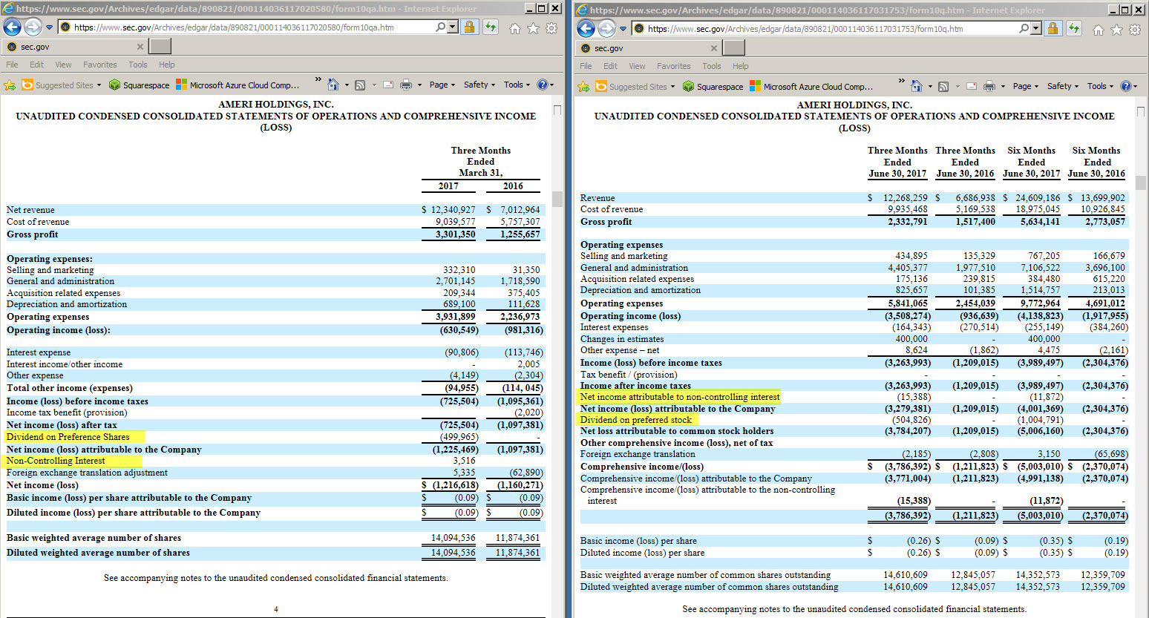Click the Read mail icon in right window
This screenshot has width=1149, height=618.
pyautogui.click(x=972, y=86)
